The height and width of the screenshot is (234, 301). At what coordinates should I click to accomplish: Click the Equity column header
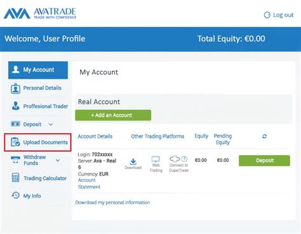(x=201, y=136)
